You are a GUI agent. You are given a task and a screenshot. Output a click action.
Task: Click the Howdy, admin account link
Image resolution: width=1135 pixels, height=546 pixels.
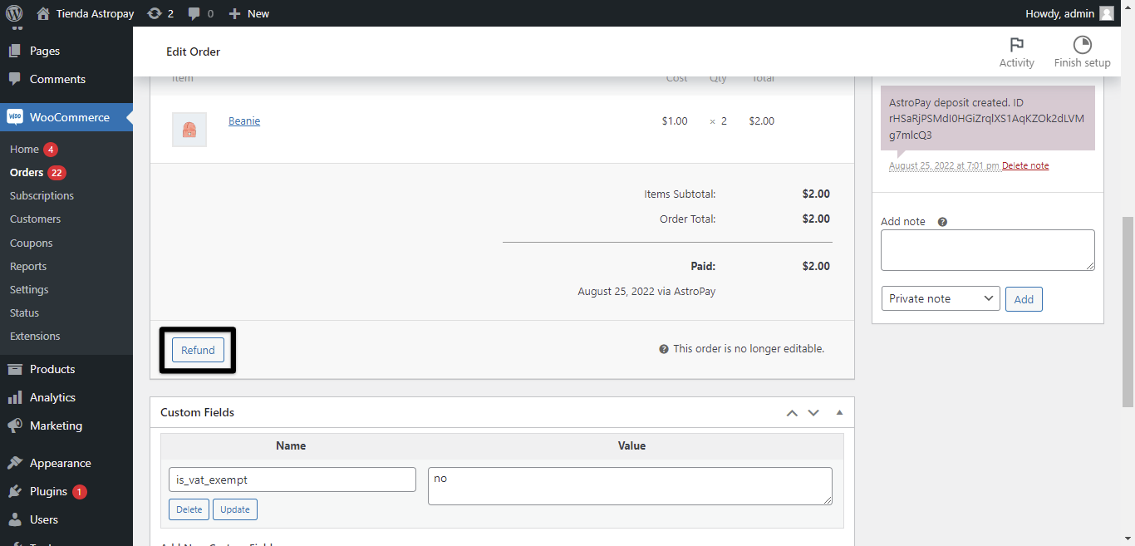1070,13
